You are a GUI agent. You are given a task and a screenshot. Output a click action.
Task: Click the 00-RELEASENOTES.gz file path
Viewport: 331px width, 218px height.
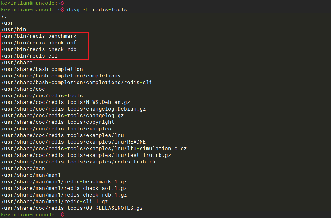pos(72,208)
